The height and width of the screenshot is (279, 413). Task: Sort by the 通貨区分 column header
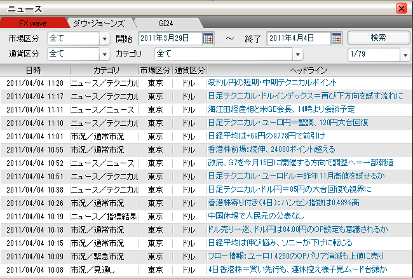tap(189, 71)
